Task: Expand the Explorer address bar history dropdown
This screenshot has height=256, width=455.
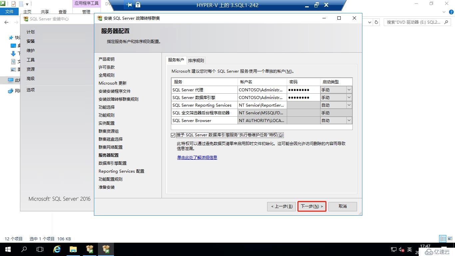Action: [x=369, y=22]
